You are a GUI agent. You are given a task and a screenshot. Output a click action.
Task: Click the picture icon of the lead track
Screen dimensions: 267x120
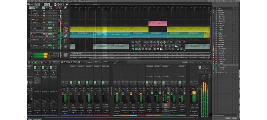coord(66,29)
